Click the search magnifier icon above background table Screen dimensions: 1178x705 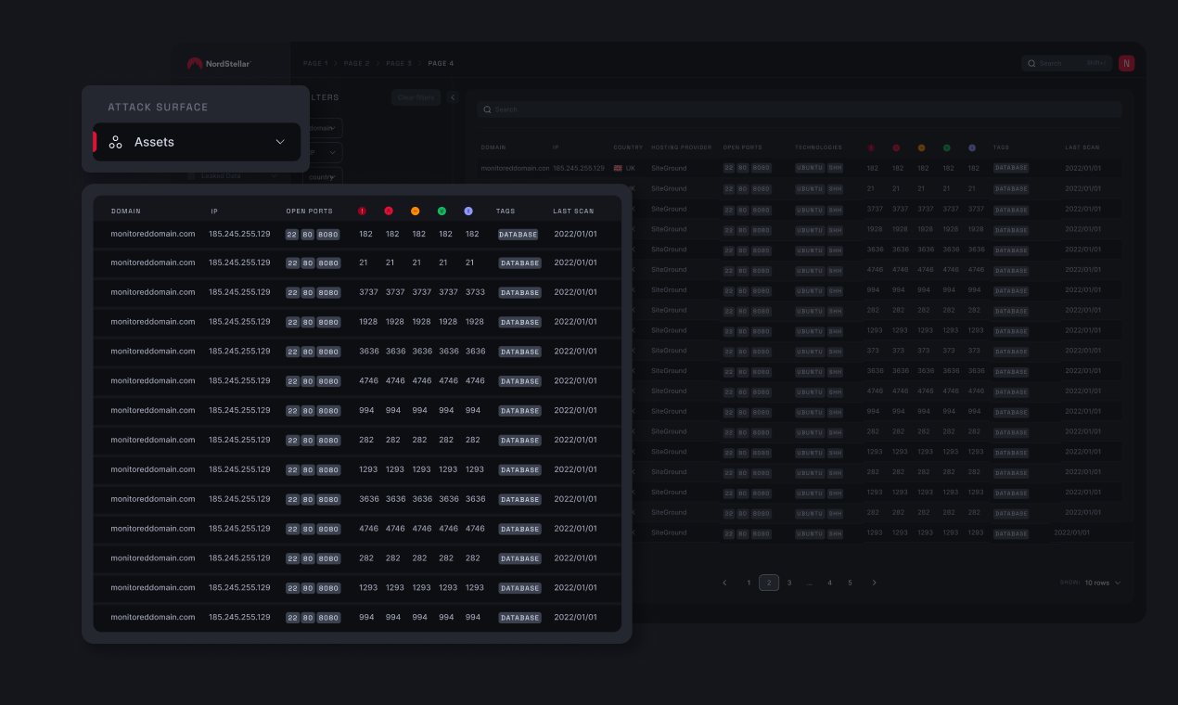pyautogui.click(x=487, y=109)
